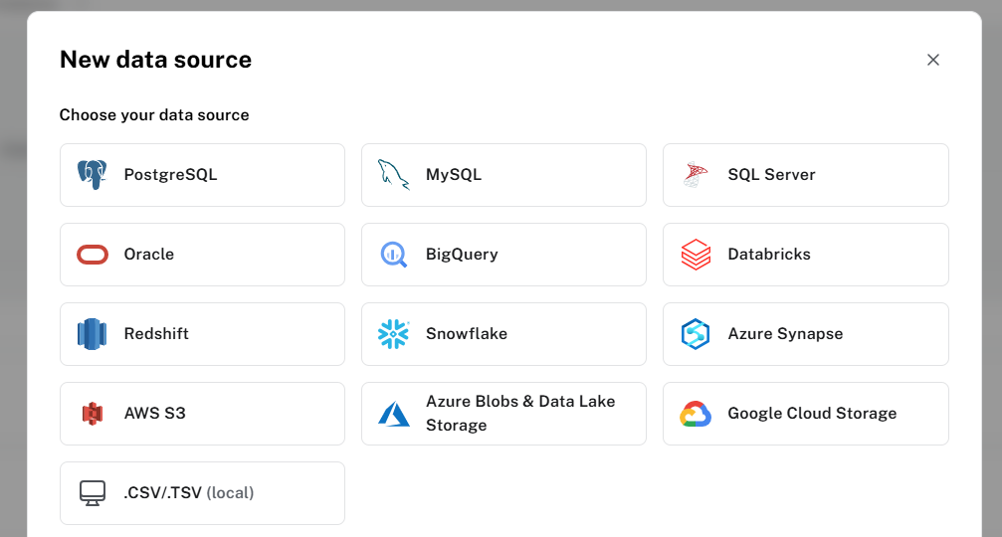Click the SQL Server logo icon

(x=696, y=175)
